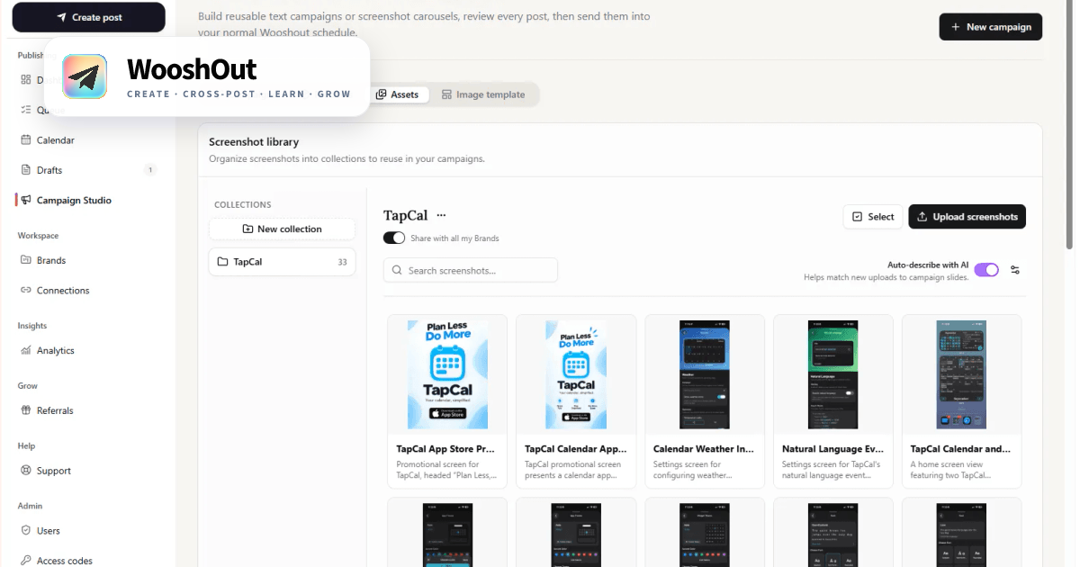The width and height of the screenshot is (1080, 567).
Task: Click the Calendar Weather In... title
Action: point(704,448)
